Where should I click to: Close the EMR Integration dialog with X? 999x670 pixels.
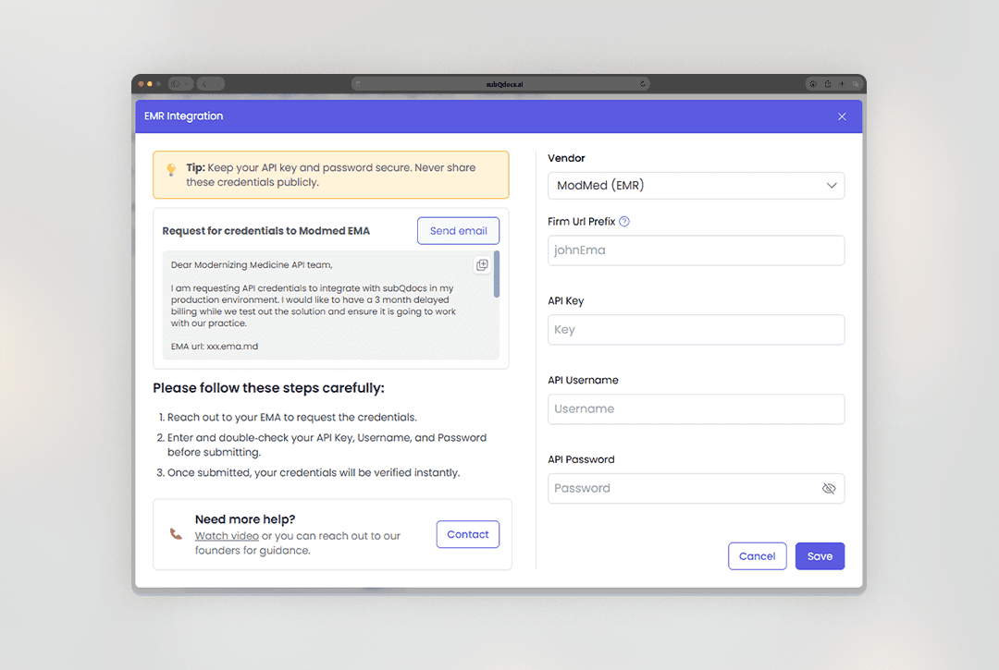click(842, 116)
